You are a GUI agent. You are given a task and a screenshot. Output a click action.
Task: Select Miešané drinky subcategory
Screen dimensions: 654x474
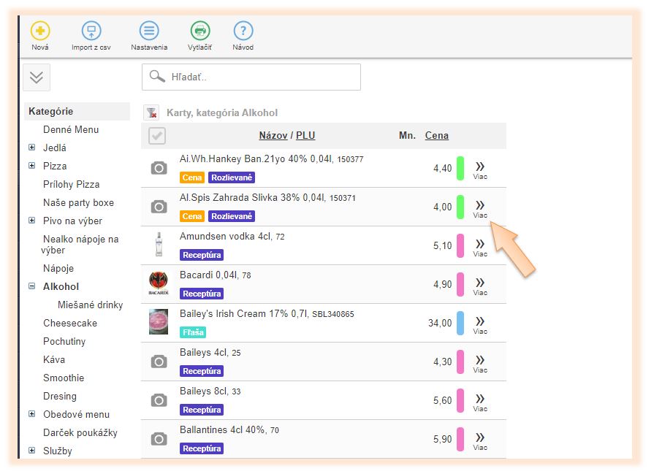[x=90, y=305]
